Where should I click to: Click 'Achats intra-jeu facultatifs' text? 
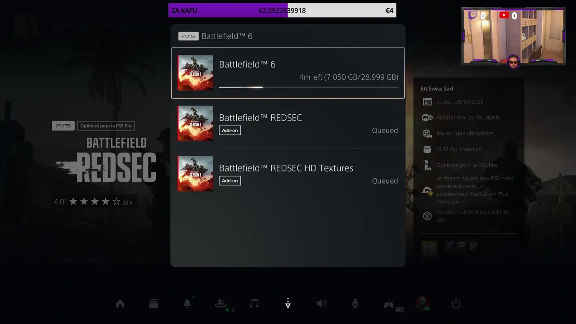tap(468, 117)
